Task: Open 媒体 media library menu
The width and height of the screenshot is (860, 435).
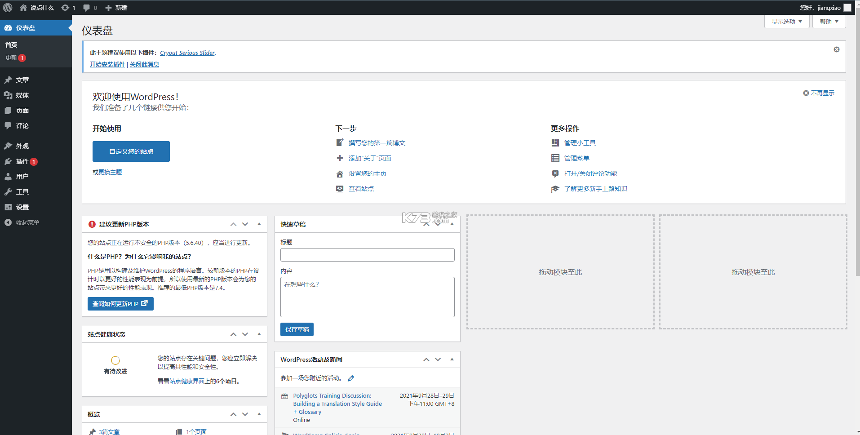Action: coord(36,95)
